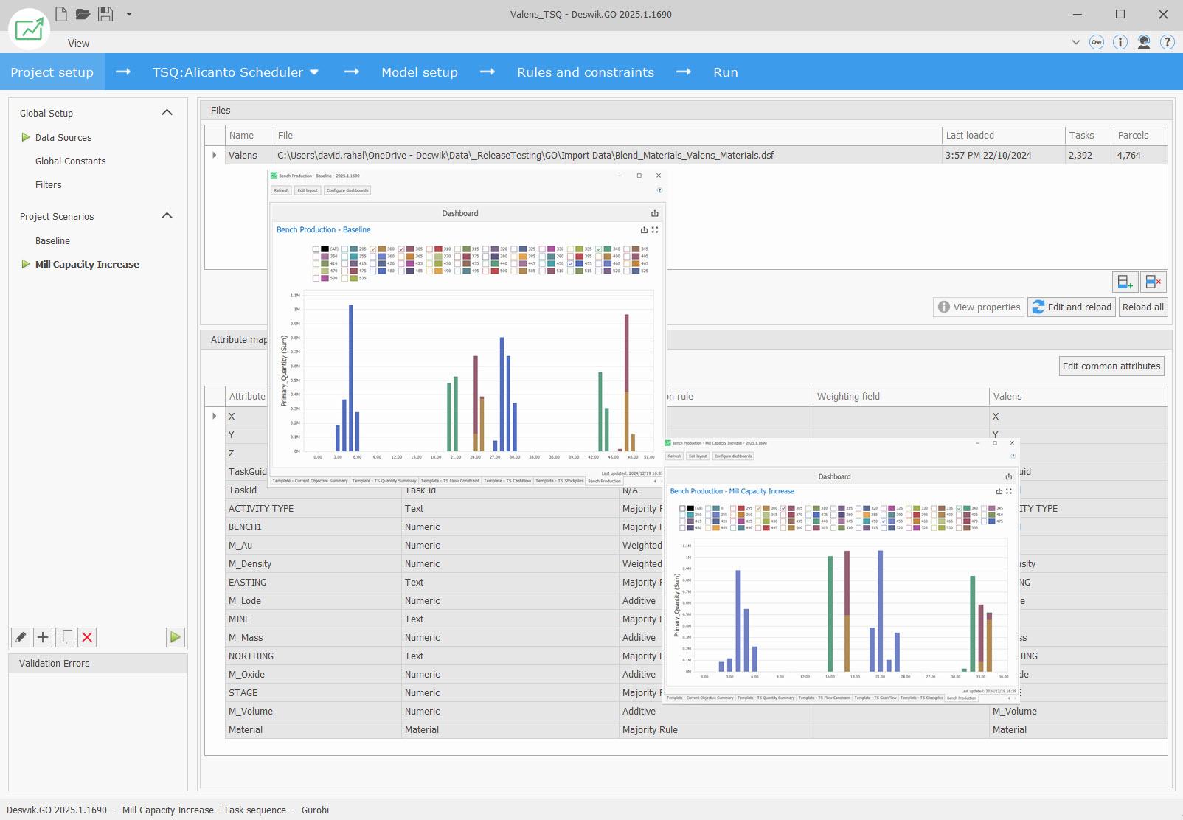Screen dimensions: 1183x820
Task: Expand the Valens file row
Action: pos(215,156)
